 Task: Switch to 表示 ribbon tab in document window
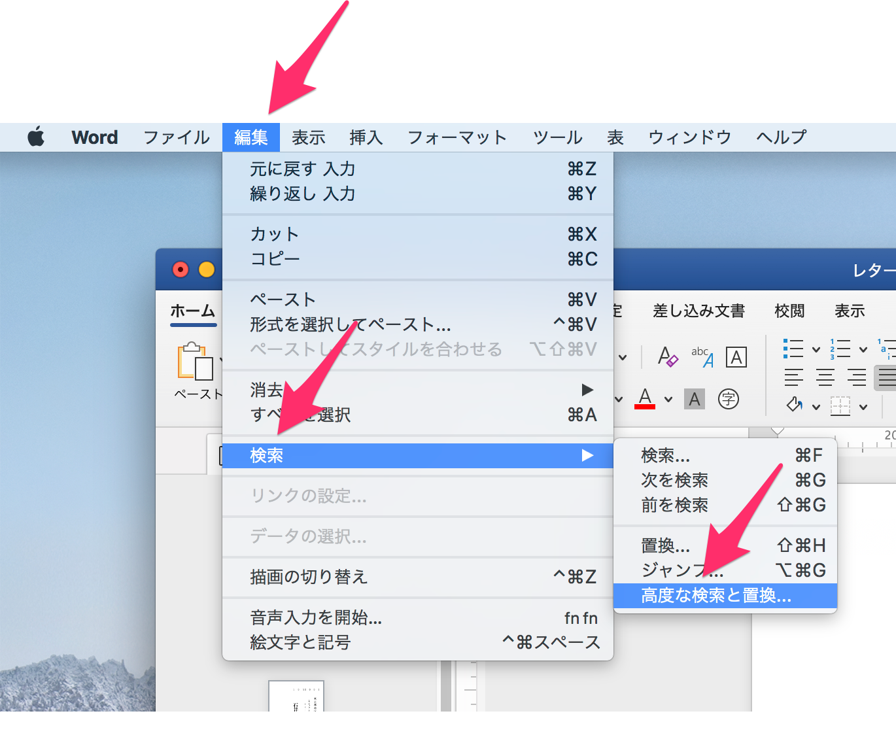pyautogui.click(x=850, y=311)
